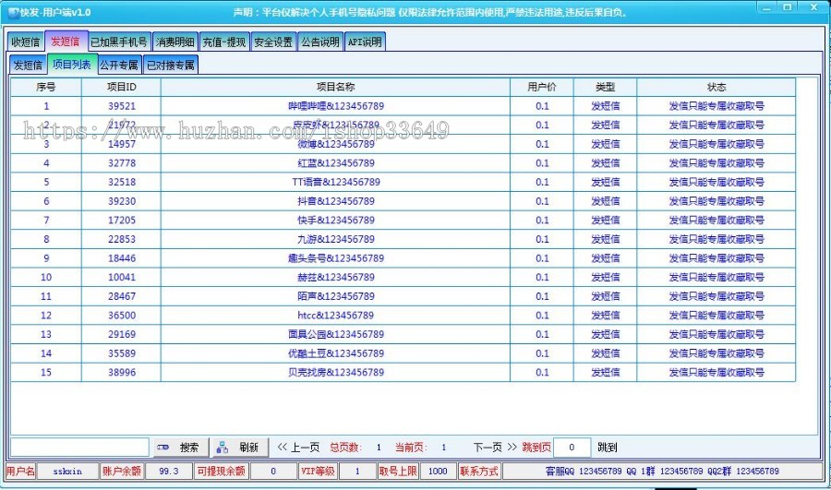Screen dimensions: 831x490
Task: Close the 快发 window
Action: pyautogui.click(x=814, y=7)
